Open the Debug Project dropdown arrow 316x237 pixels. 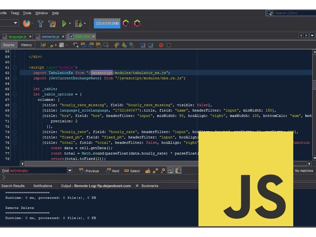coord(85,23)
